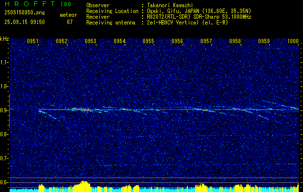Click the 1.0 kHz axis label
Image resolution: width=303 pixels, height=192 pixels.
[4, 86]
